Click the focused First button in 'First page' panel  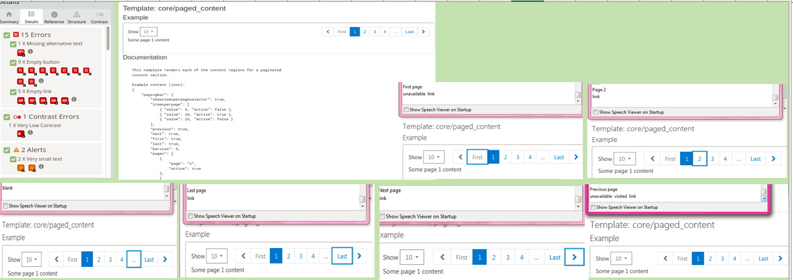click(477, 157)
